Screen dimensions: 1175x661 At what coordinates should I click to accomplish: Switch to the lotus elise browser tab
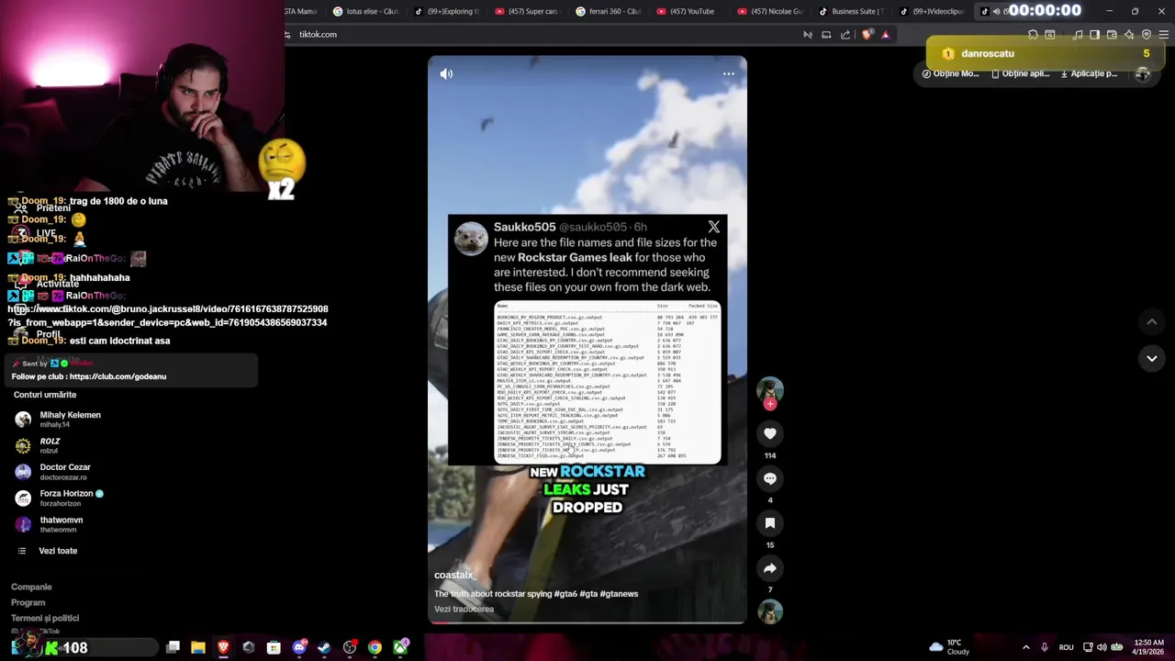point(365,11)
